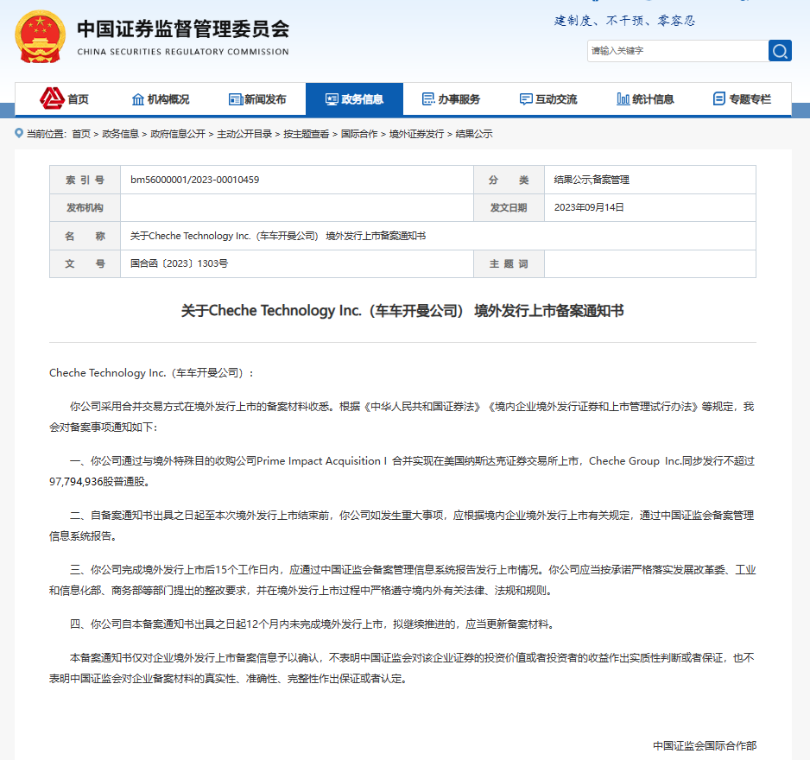Open the 专题专栏 navigation tab

tap(743, 99)
